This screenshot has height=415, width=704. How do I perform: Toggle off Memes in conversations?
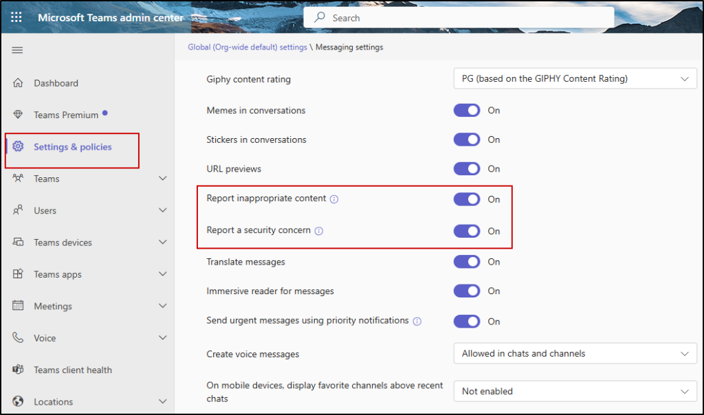click(467, 111)
